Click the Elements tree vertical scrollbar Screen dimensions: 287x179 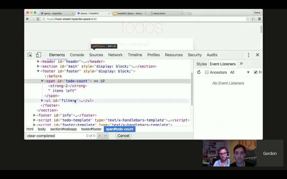click(192, 89)
